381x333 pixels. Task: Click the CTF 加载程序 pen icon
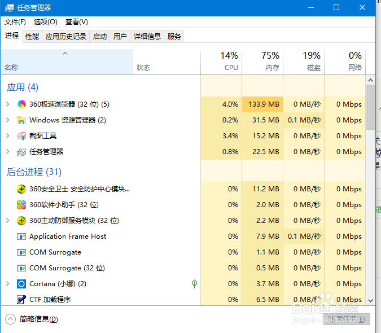[21, 300]
